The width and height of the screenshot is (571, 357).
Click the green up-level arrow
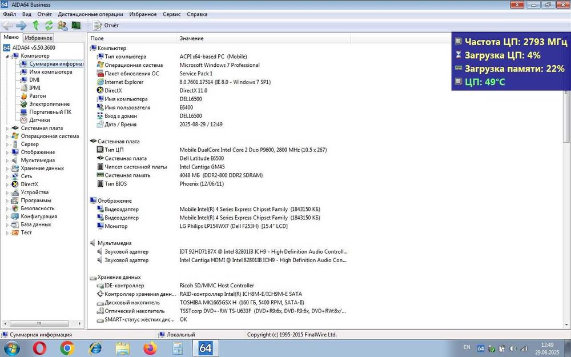(35, 26)
